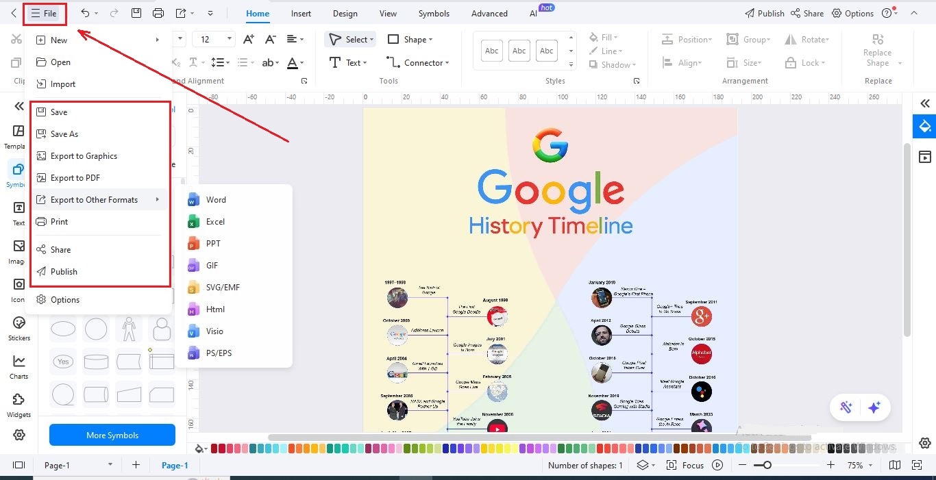Click Publish button in top-right toolbar
The height and width of the screenshot is (480, 936).
764,13
